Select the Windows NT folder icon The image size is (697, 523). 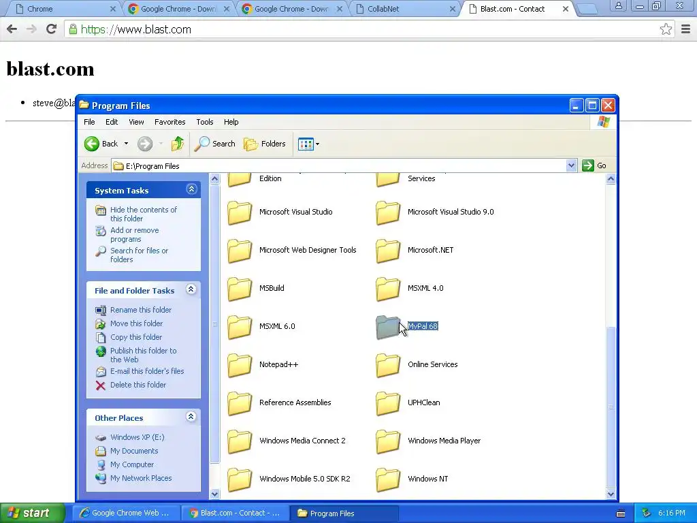[x=387, y=479]
